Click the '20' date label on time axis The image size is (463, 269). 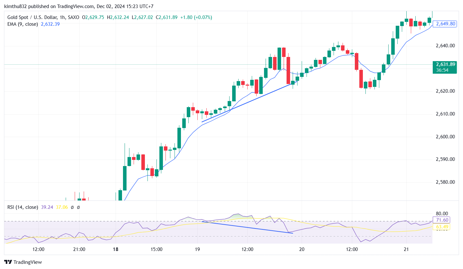pos(302,249)
